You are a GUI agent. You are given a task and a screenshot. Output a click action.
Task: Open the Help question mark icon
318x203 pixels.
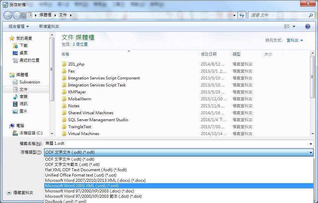coord(308,26)
